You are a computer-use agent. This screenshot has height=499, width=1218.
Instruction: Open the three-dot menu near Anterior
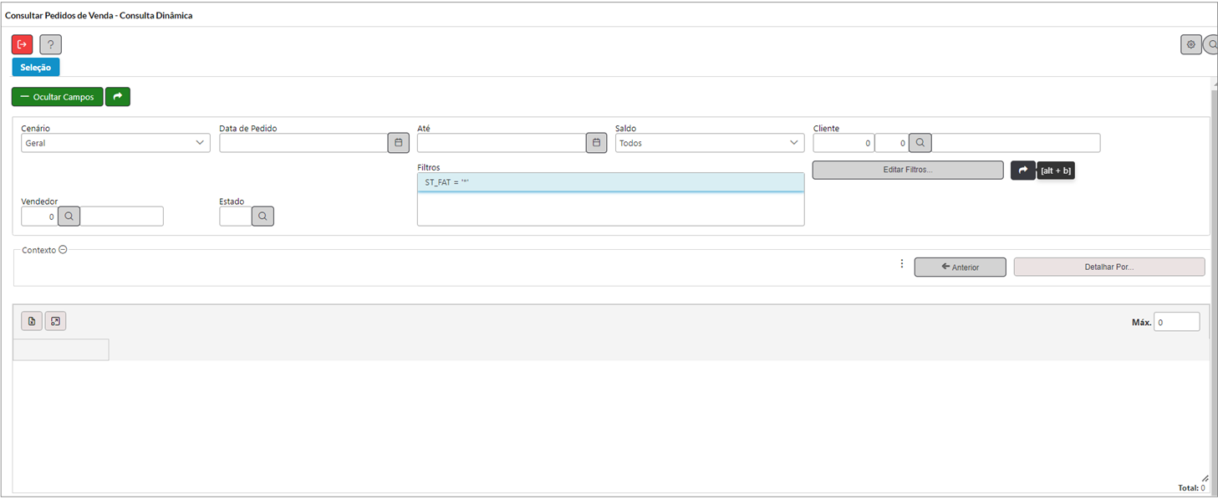tap(902, 264)
